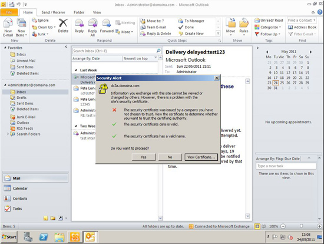This screenshot has height=244, width=324.
Task: Open the Drafts folder
Action: 21,98
